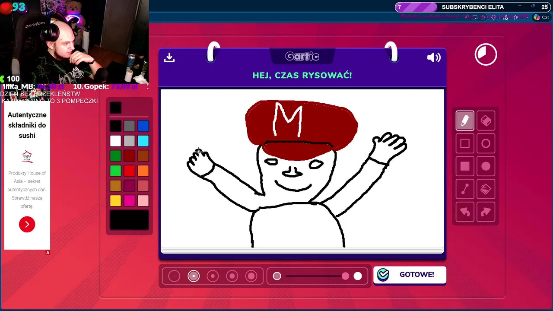Select the yellow color swatch
Image resolution: width=553 pixels, height=311 pixels.
coord(115,200)
